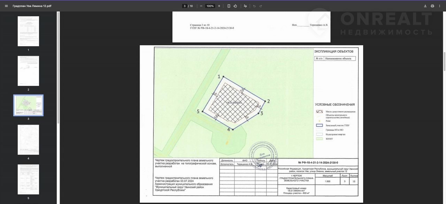The image size is (446, 204).
Task: Open page 2 thumbnail
Action: (x=28, y=71)
